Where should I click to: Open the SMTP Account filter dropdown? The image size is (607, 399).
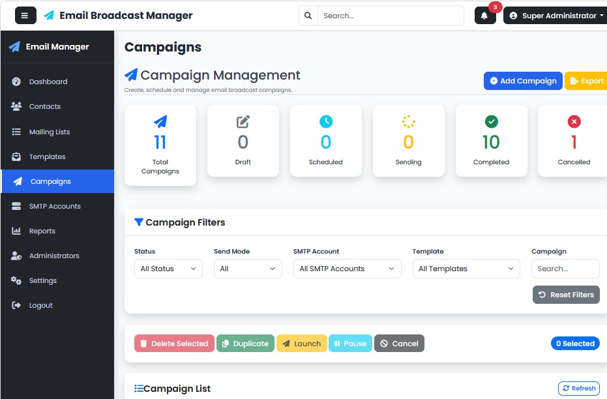coord(348,269)
